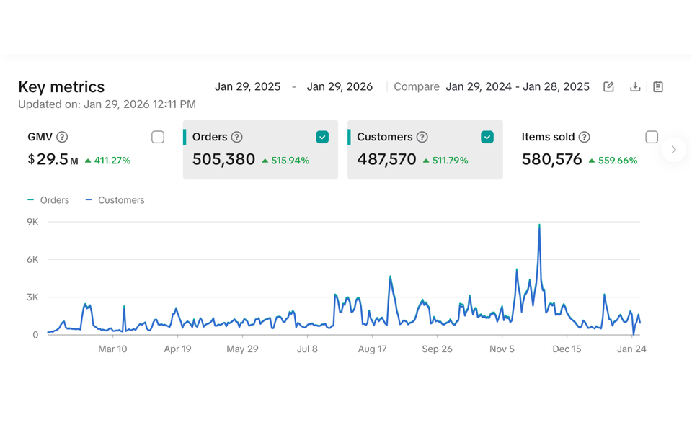692x435 pixels.
Task: Click the Aug 17 axis label
Action: tap(372, 349)
